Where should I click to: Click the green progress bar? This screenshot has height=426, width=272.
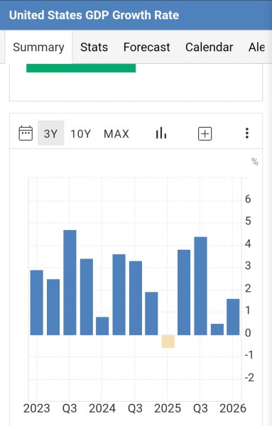[81, 68]
